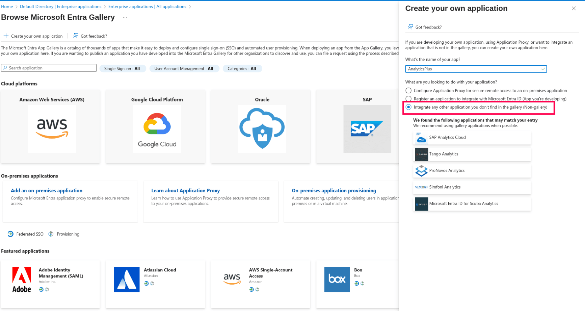585x311 pixels.
Task: Open Enterprise applications | All applications breadcrumb
Action: point(147,7)
